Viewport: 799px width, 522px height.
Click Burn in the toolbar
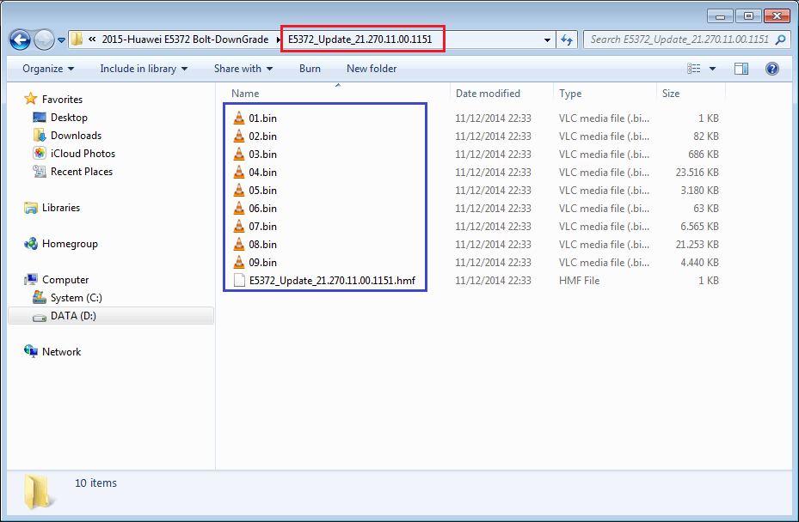(310, 68)
